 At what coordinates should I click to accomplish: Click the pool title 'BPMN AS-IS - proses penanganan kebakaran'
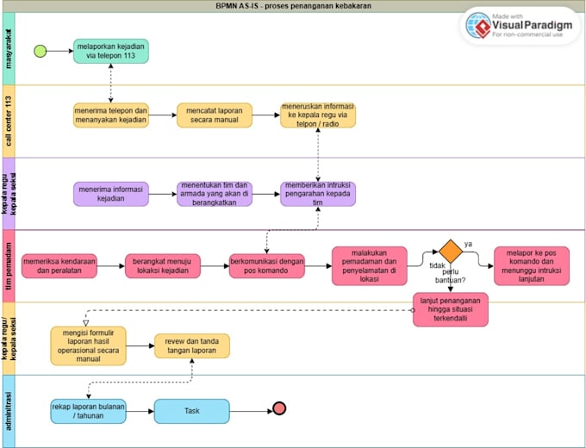(293, 6)
